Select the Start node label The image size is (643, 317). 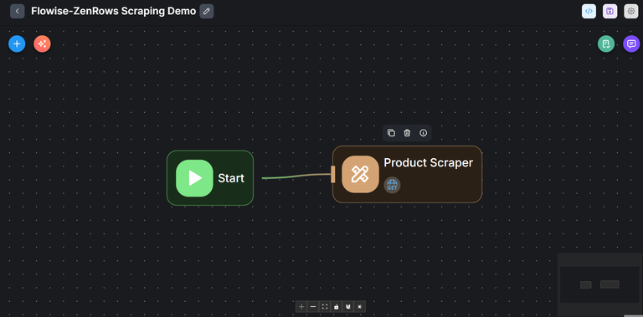tap(231, 178)
